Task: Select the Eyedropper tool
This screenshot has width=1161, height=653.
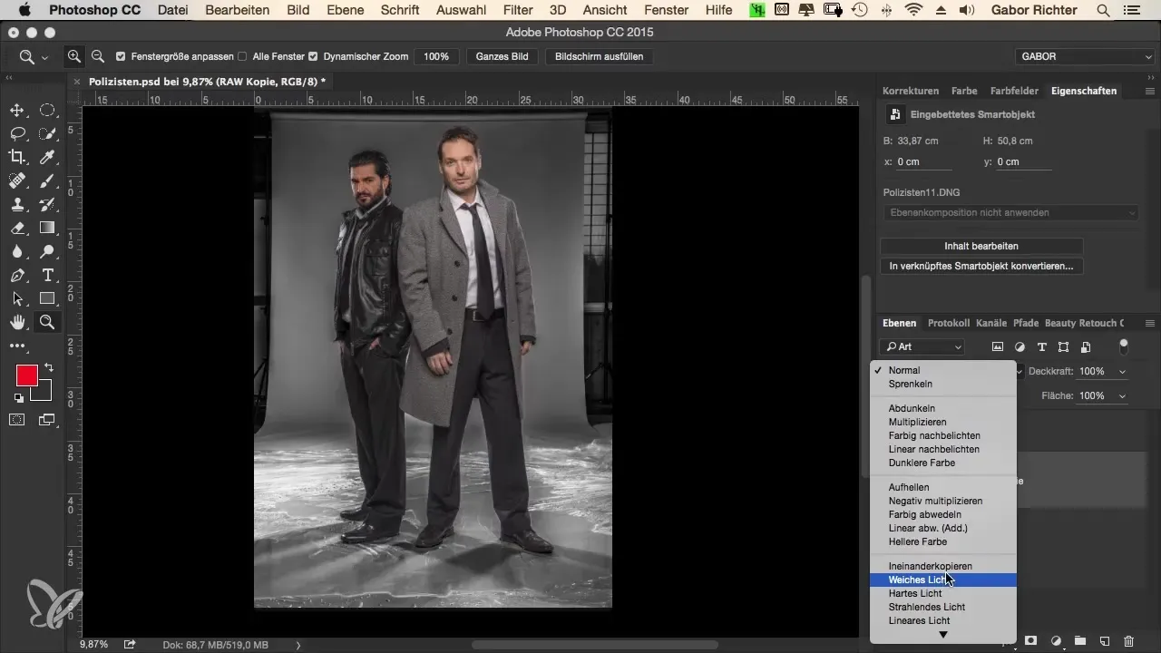Action: (x=47, y=158)
